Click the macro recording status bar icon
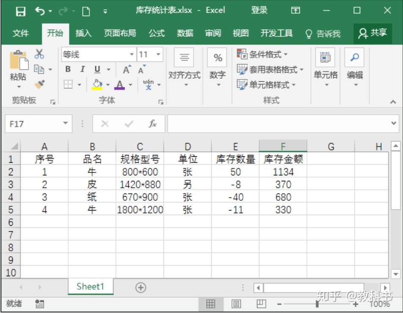Image resolution: width=403 pixels, height=313 pixels. coord(39,304)
